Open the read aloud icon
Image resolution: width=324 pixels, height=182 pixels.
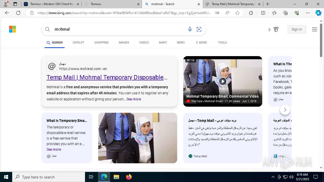[227, 13]
